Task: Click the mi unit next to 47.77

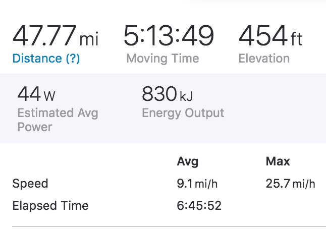Action: 89,39
